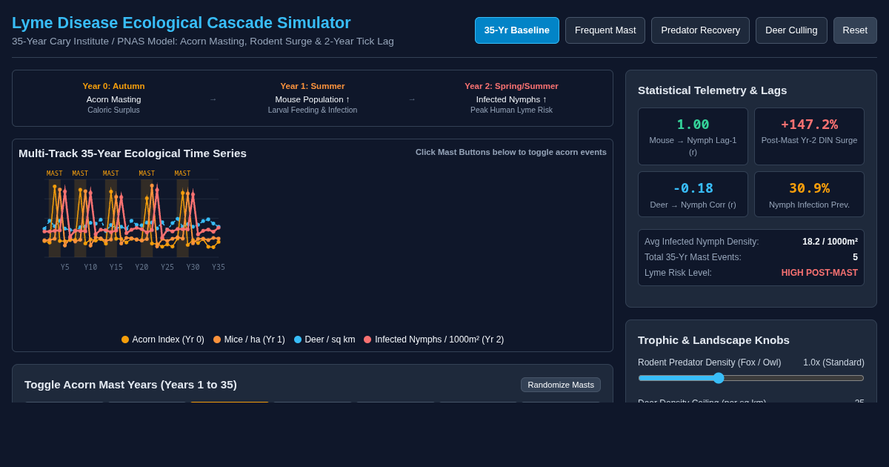Click the Trophic & Landscape Knobs heading

pos(713,340)
